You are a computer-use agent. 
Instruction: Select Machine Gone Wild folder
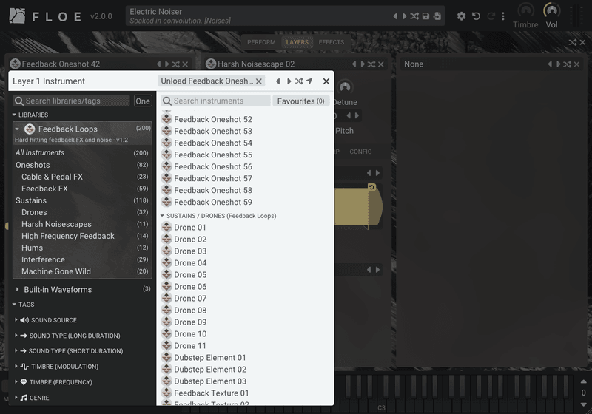coord(82,271)
